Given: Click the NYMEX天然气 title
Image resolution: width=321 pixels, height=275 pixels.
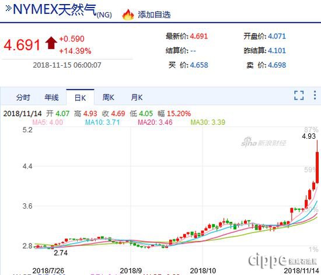Looking at the screenshot, I should click(x=55, y=9).
